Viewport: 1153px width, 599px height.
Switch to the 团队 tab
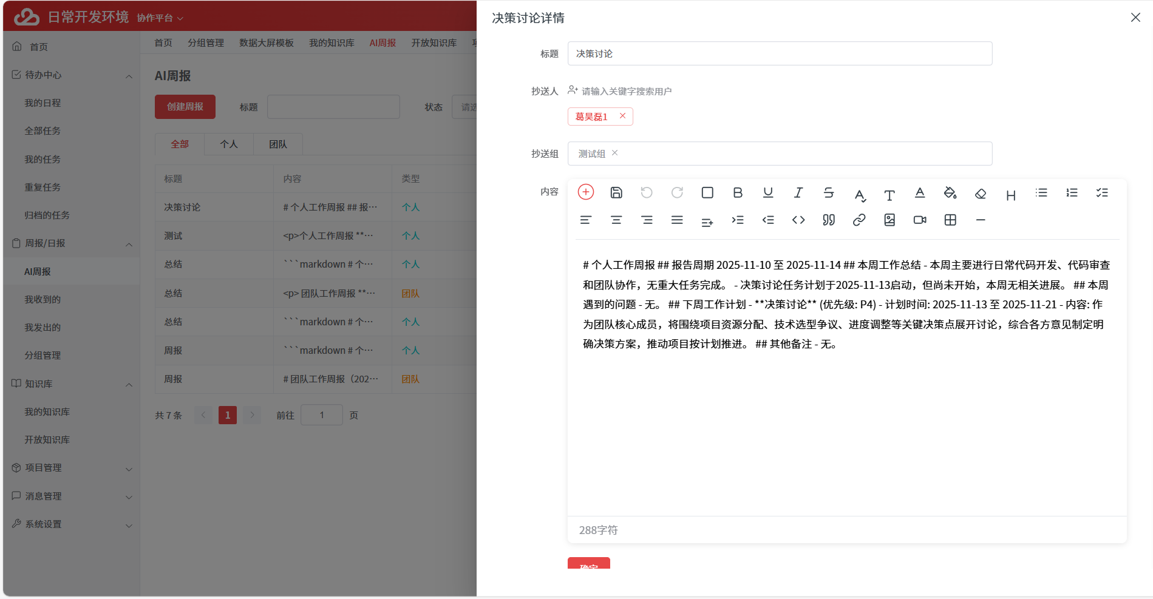click(x=278, y=144)
